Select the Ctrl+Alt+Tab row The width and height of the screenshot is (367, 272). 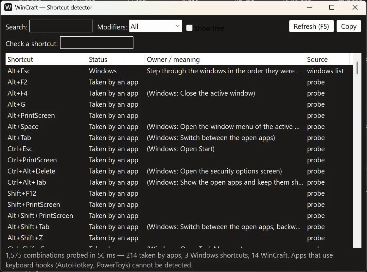click(179, 182)
